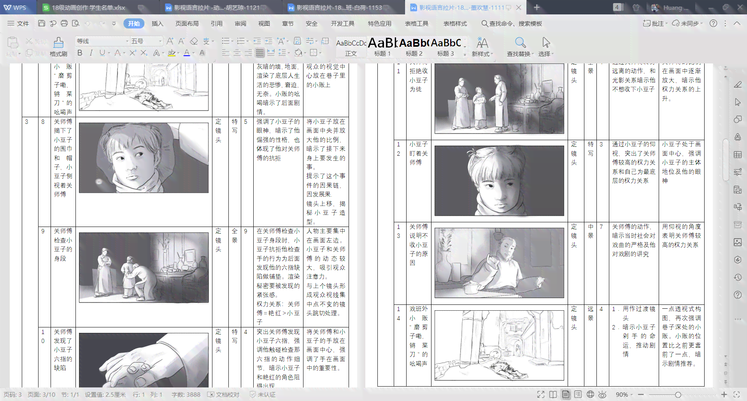Toggle justified paragraph alignment
Screen dimensions: 747x401
(x=260, y=53)
